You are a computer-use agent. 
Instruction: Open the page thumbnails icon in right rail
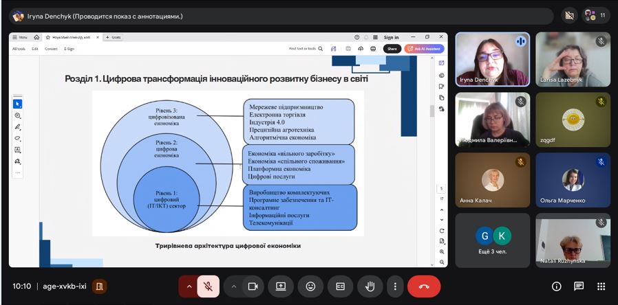(441, 98)
